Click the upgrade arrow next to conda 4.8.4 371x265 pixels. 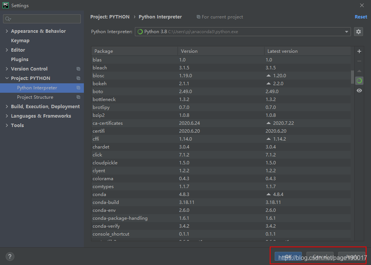coord(269,195)
